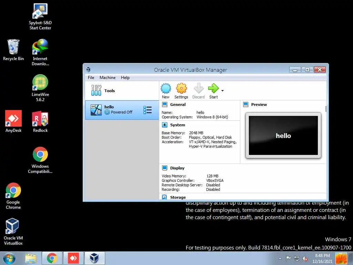Select the Google Chrome desktop icon
This screenshot has height=265, width=353.
(13, 196)
